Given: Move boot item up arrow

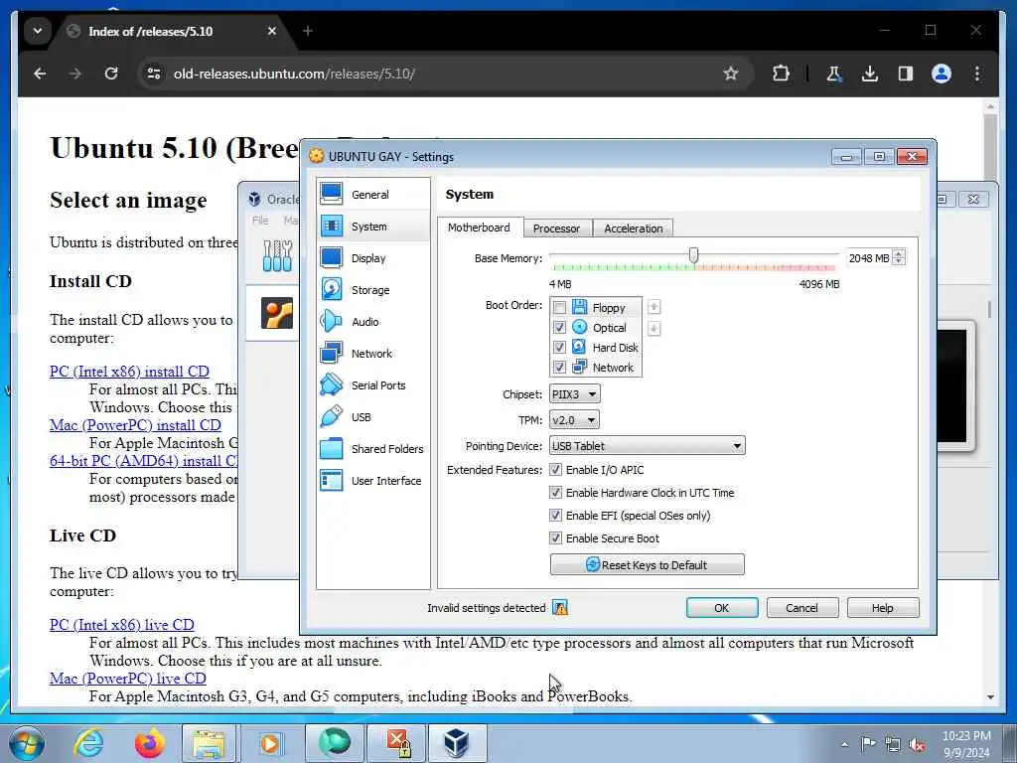Looking at the screenshot, I should point(654,307).
